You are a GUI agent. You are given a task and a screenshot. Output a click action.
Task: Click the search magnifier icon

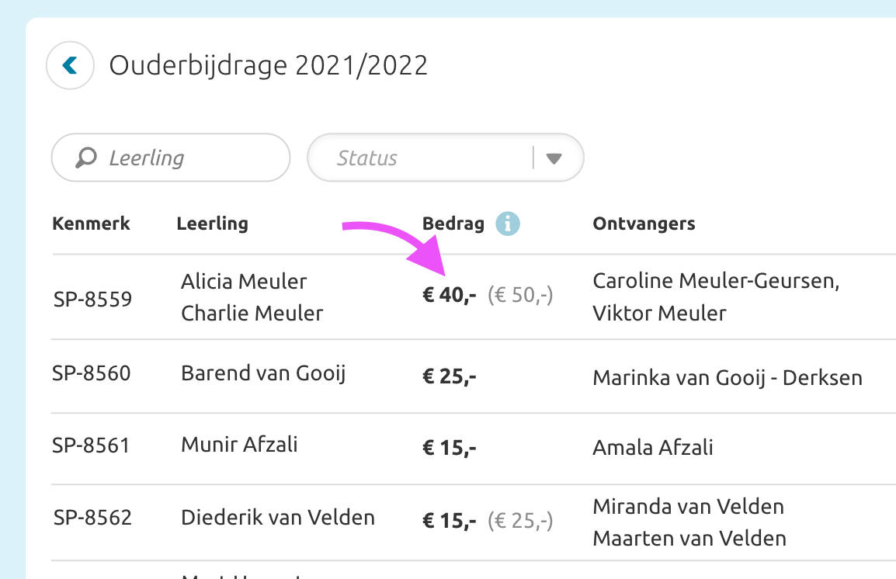[85, 158]
